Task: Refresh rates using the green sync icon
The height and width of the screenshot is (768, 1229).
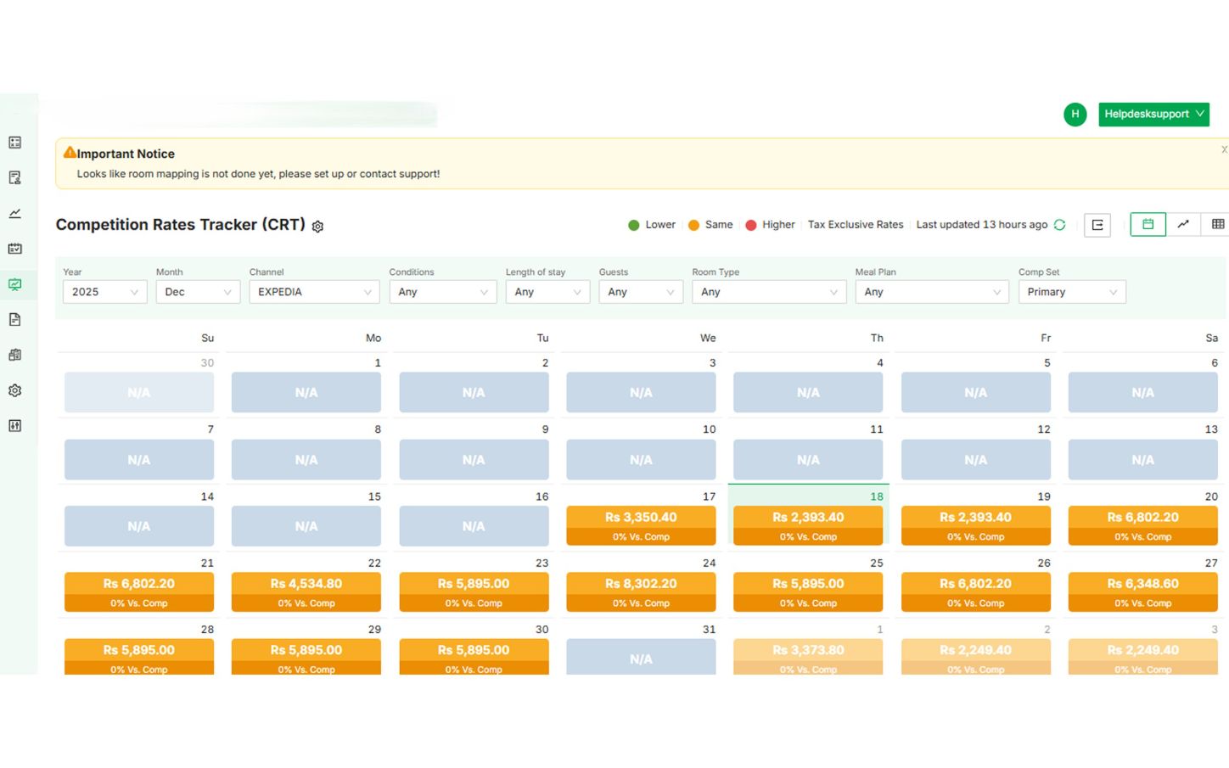Action: [1059, 225]
